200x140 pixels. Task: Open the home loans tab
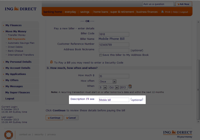[101, 12]
